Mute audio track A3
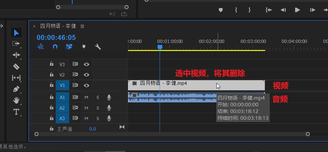328x152 pixels. 86,118
